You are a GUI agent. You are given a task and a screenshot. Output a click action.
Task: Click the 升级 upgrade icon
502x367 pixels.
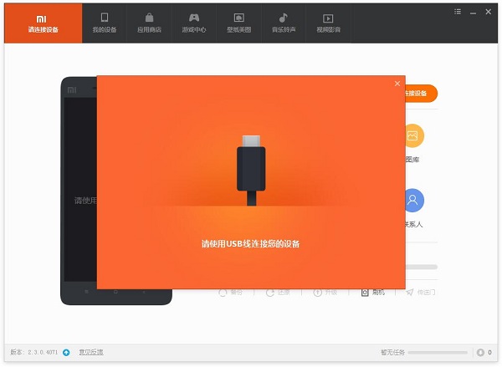pyautogui.click(x=319, y=293)
